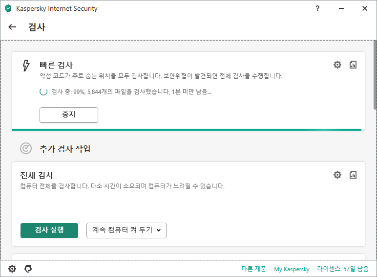Open settings gear for 전체 검사
Viewport: 377px width, 277px height.
tap(337, 175)
